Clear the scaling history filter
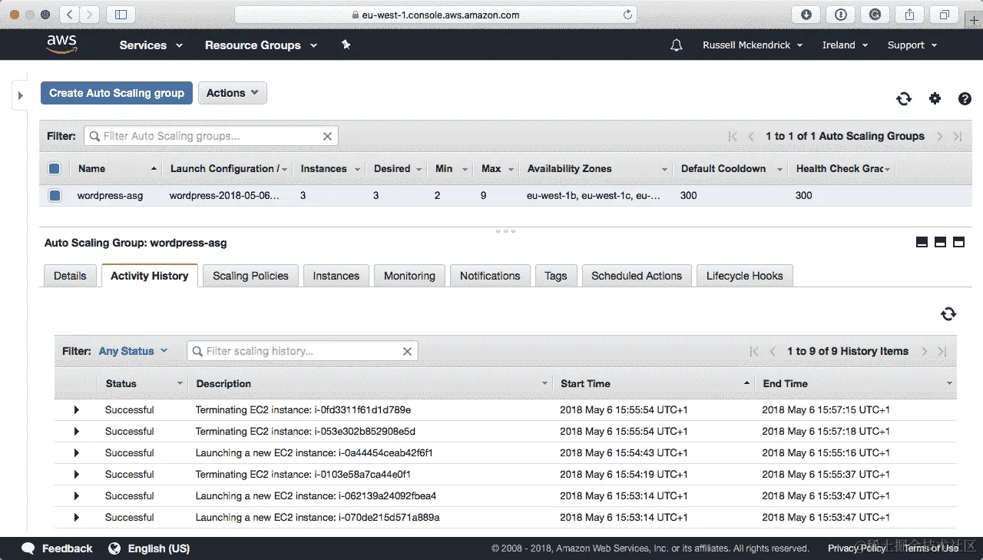The image size is (983, 560). click(408, 351)
